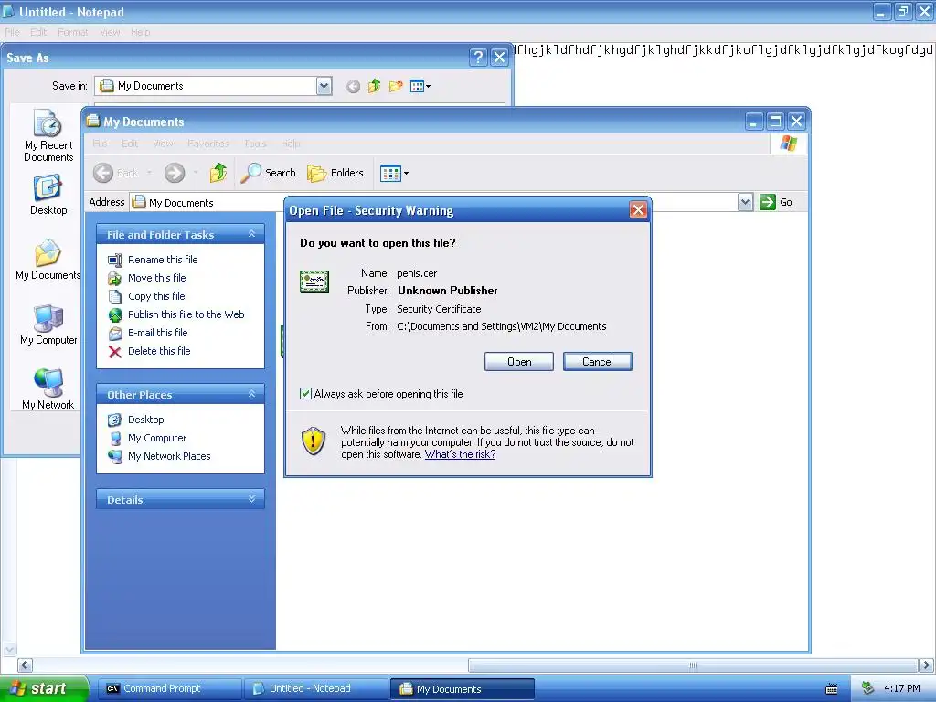Open the Back history dropdown arrow

tap(149, 173)
